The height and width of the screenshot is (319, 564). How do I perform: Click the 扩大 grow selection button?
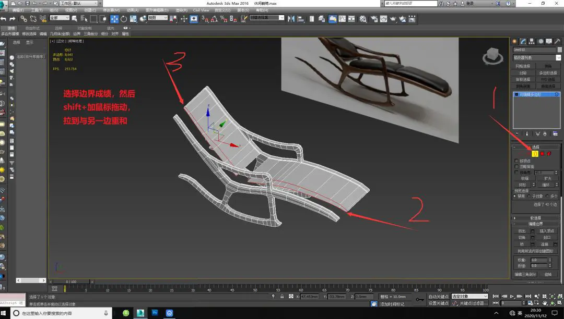point(547,178)
